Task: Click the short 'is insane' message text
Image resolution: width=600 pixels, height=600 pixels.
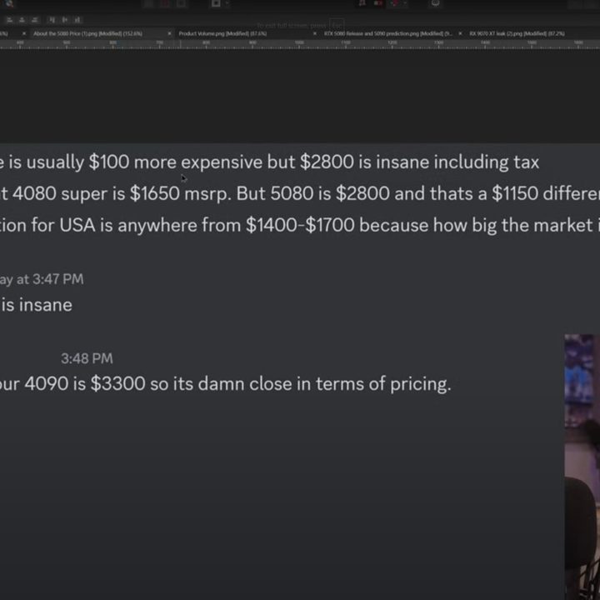Action: click(37, 305)
